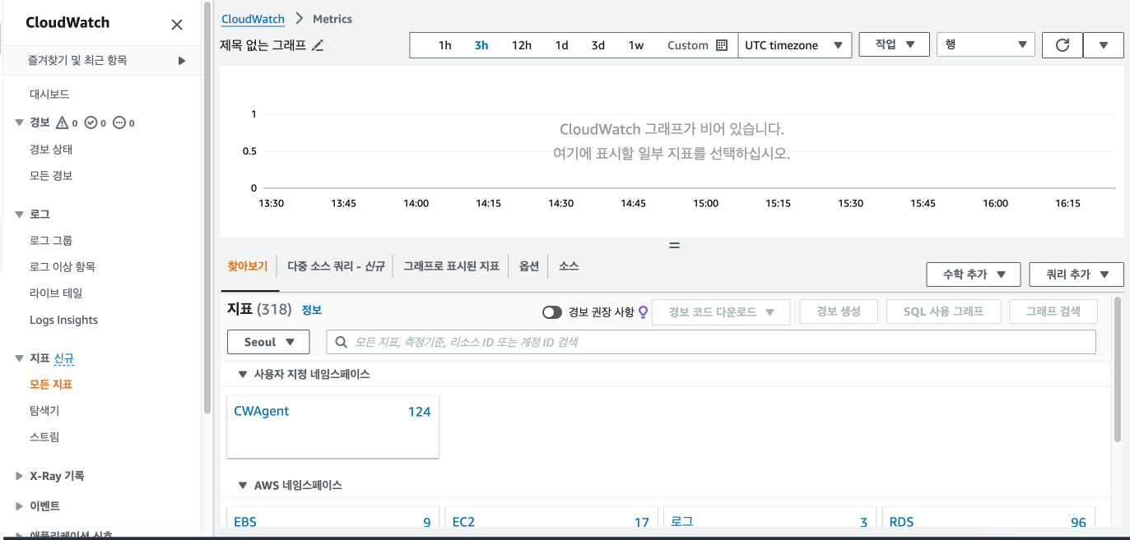Click the CloudWatch breadcrumb link

coord(253,19)
